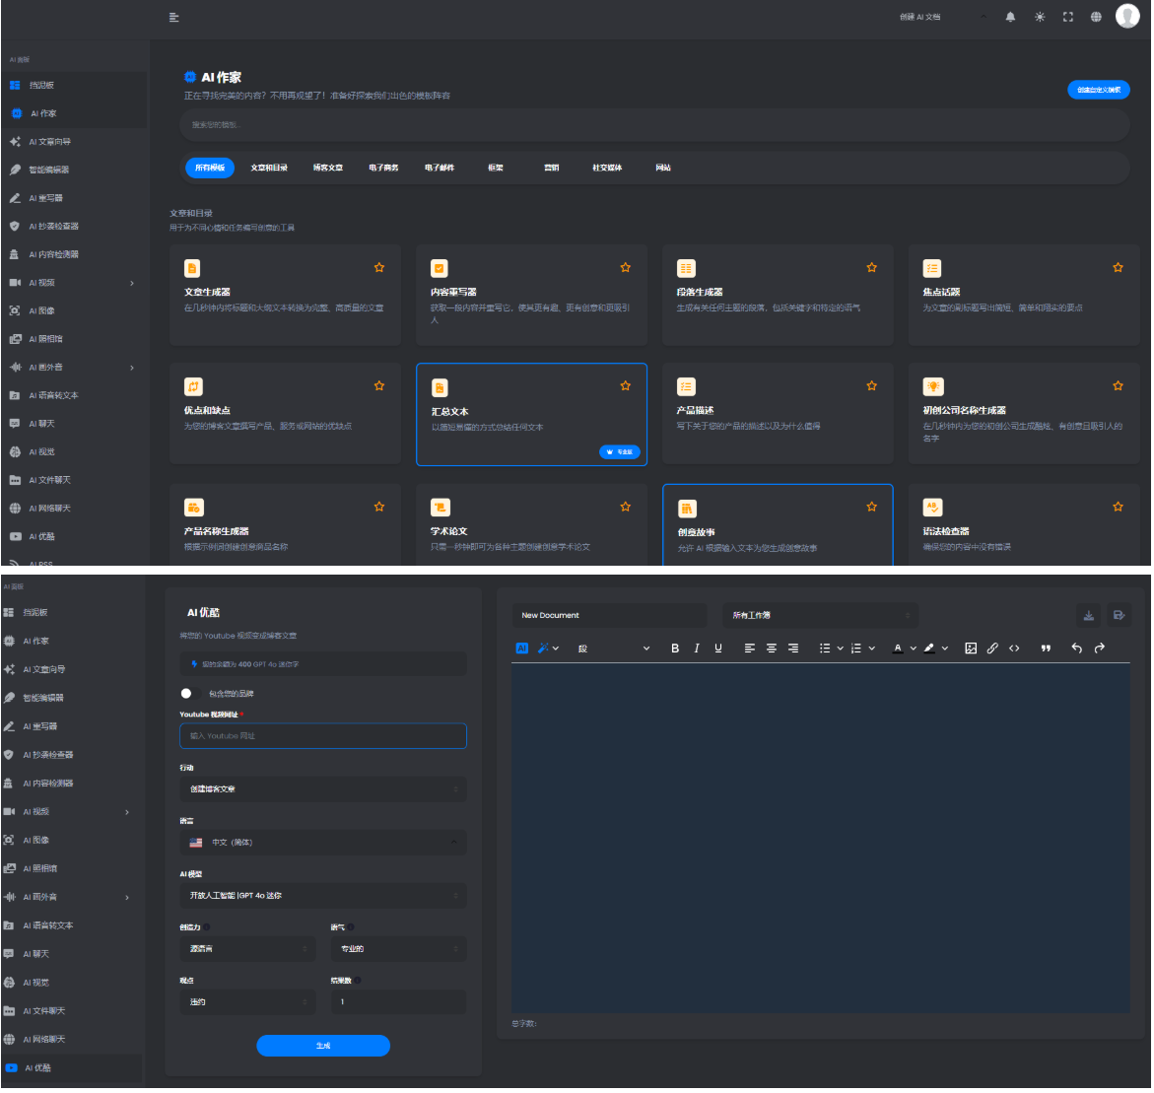Switch to the 文章和目录 tab
This screenshot has width=1154, height=1093.
269,168
